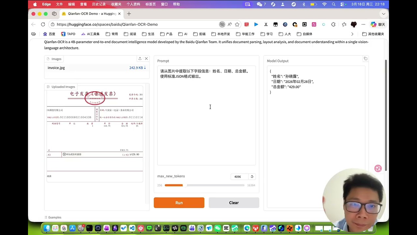Open Copilot chat 聊天 button
Viewport: 417px width, 235px height.
click(378, 24)
